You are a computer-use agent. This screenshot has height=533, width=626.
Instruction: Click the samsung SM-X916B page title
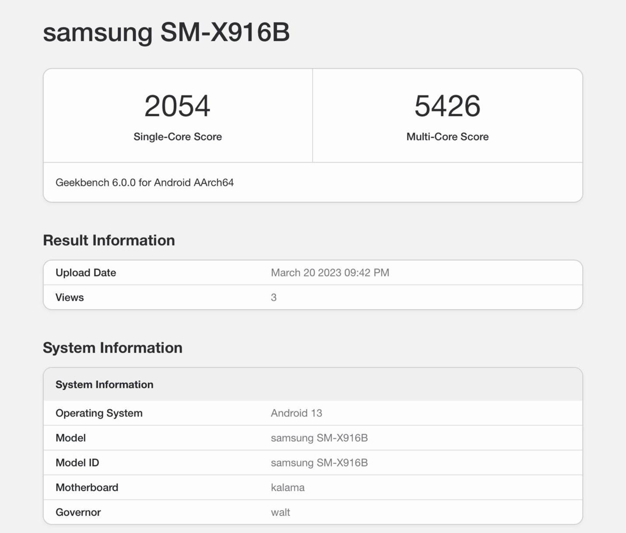166,32
